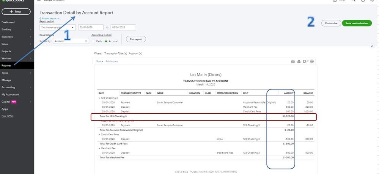This screenshot has width=379, height=174.
Task: Email the report using envelope icon
Action: (x=293, y=61)
